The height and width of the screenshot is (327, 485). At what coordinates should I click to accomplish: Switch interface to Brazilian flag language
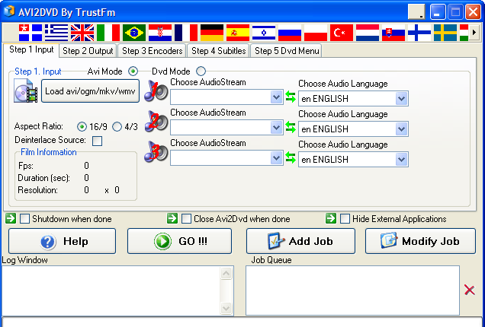(x=134, y=33)
